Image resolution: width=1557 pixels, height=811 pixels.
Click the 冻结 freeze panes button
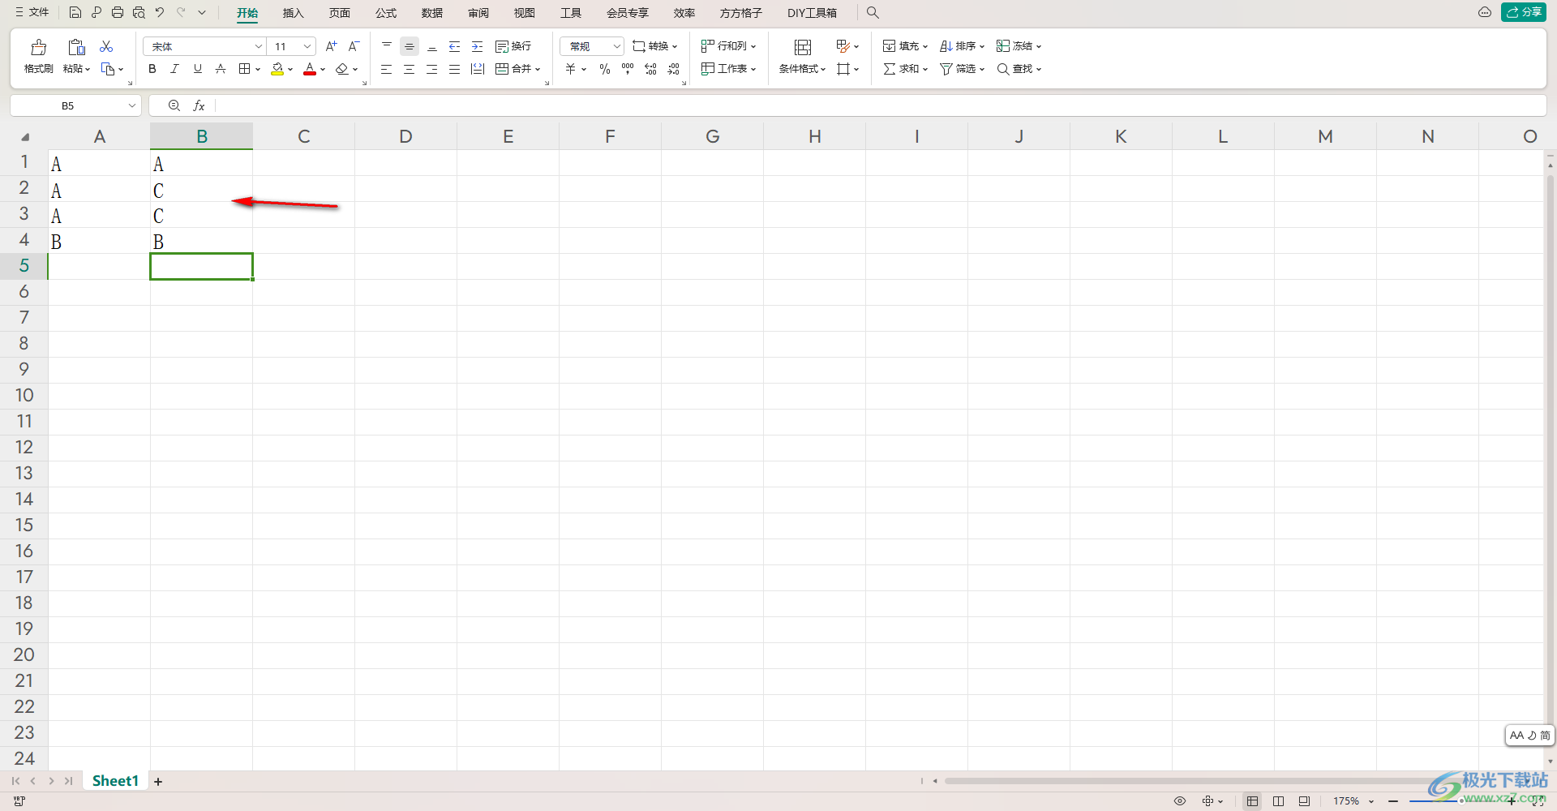(1019, 46)
